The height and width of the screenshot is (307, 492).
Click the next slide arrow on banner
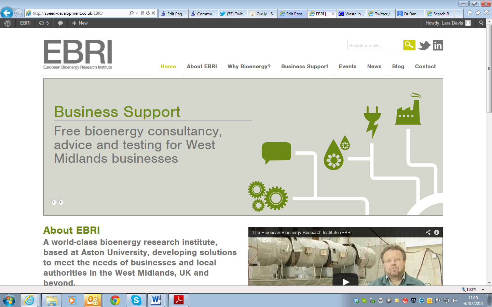click(61, 202)
